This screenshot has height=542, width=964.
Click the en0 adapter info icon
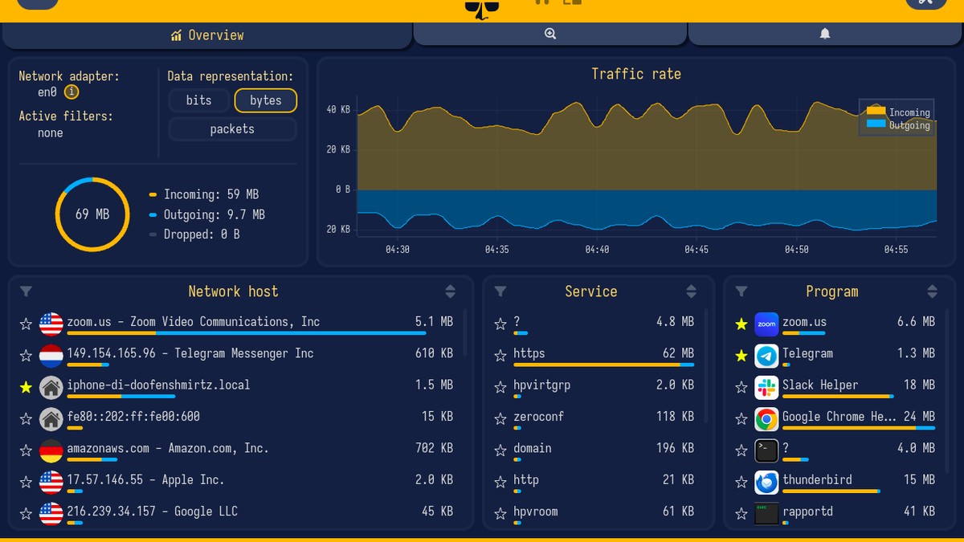(x=71, y=92)
